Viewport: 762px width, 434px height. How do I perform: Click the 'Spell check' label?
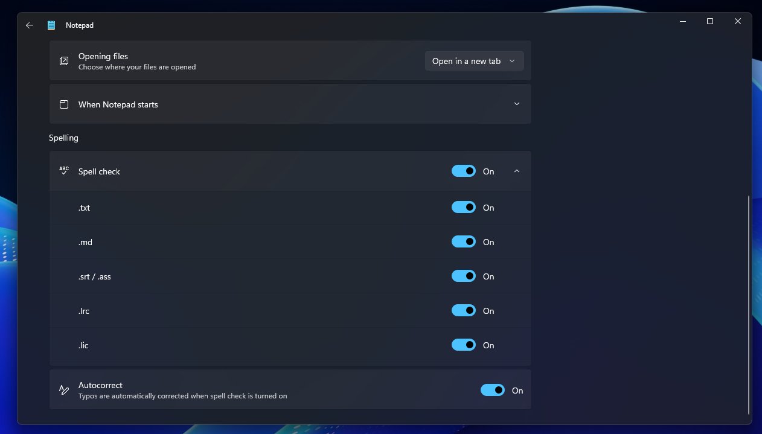(99, 171)
